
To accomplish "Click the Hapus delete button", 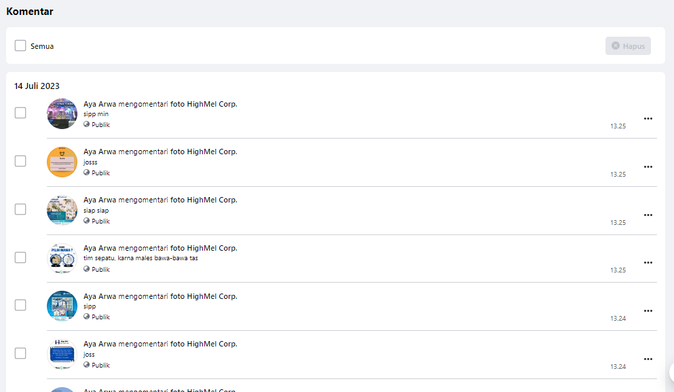I will (628, 46).
